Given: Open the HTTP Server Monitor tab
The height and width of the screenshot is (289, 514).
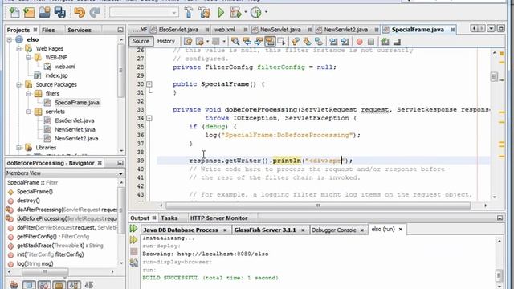Looking at the screenshot, I should [x=218, y=218].
